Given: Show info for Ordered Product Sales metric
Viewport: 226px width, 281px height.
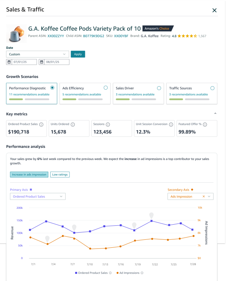Looking at the screenshot, I should [41, 124].
